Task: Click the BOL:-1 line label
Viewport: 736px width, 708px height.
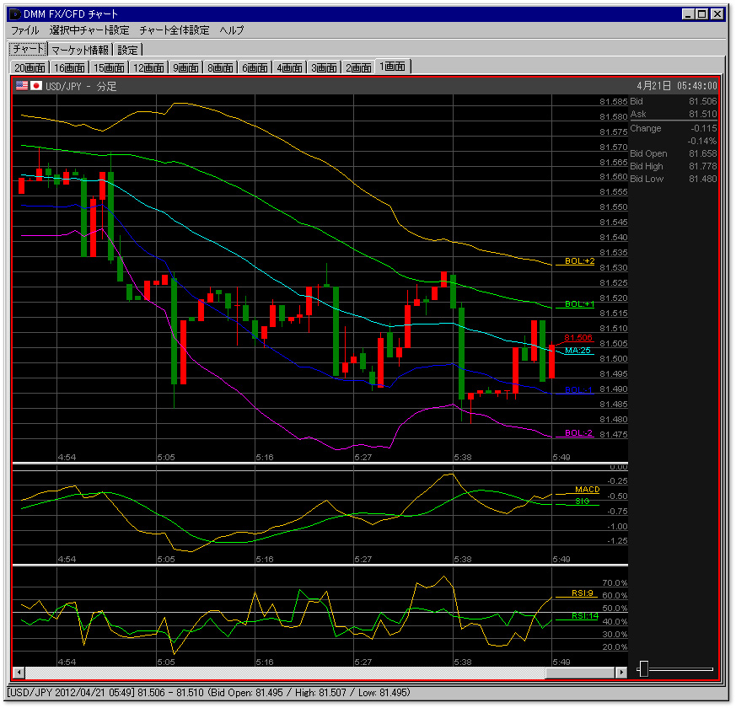Action: click(578, 390)
